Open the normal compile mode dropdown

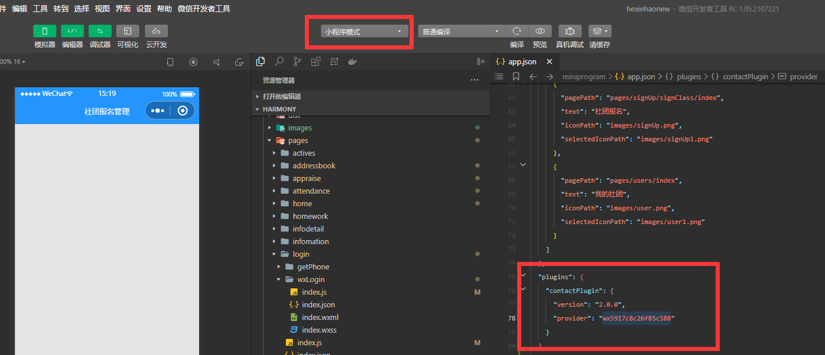pos(461,32)
